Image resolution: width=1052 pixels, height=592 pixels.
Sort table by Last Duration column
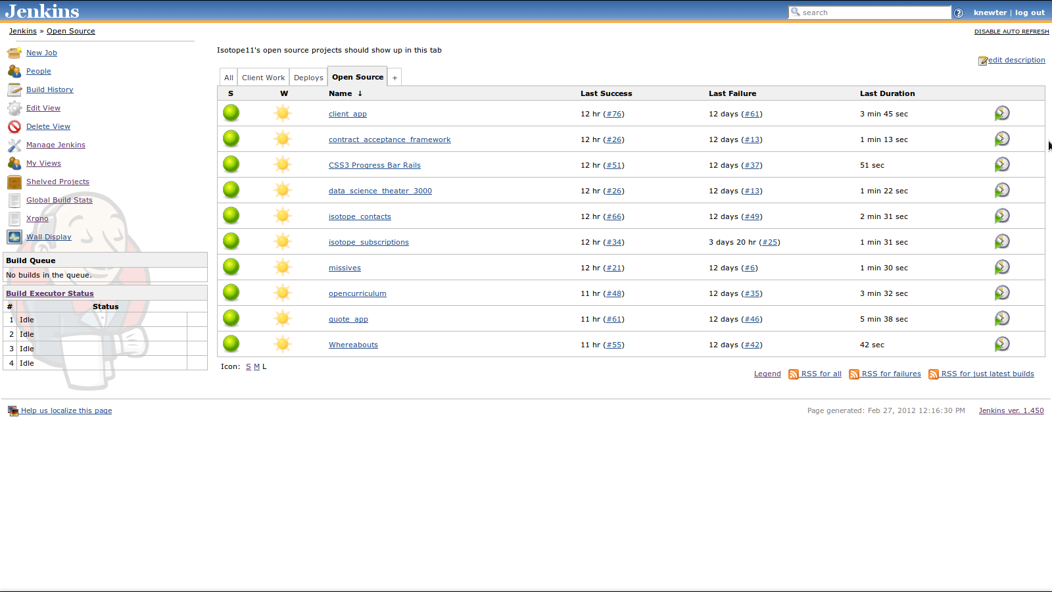[888, 93]
